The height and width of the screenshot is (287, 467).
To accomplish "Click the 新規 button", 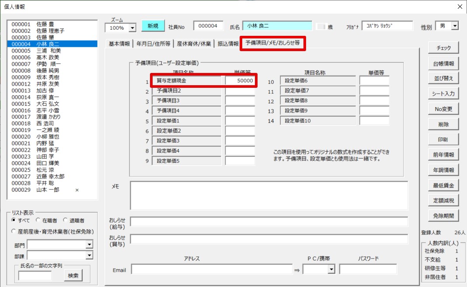I will [x=153, y=26].
